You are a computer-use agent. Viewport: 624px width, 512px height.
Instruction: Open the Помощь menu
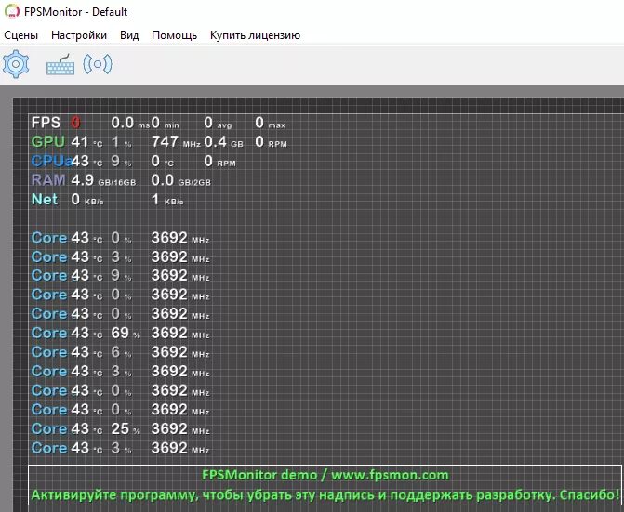[174, 35]
